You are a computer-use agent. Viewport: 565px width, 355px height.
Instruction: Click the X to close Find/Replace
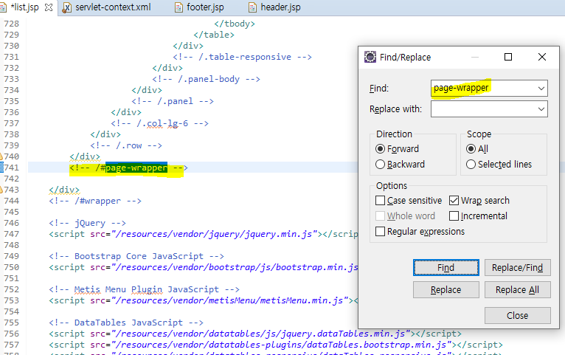pyautogui.click(x=542, y=57)
